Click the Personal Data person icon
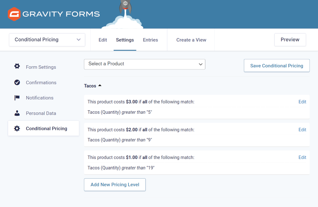This screenshot has width=318, height=207. 17,113
